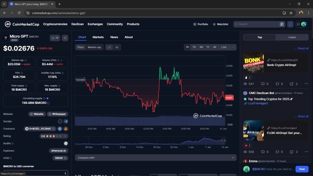
Task: Select the All chart range
Action: point(214,47)
